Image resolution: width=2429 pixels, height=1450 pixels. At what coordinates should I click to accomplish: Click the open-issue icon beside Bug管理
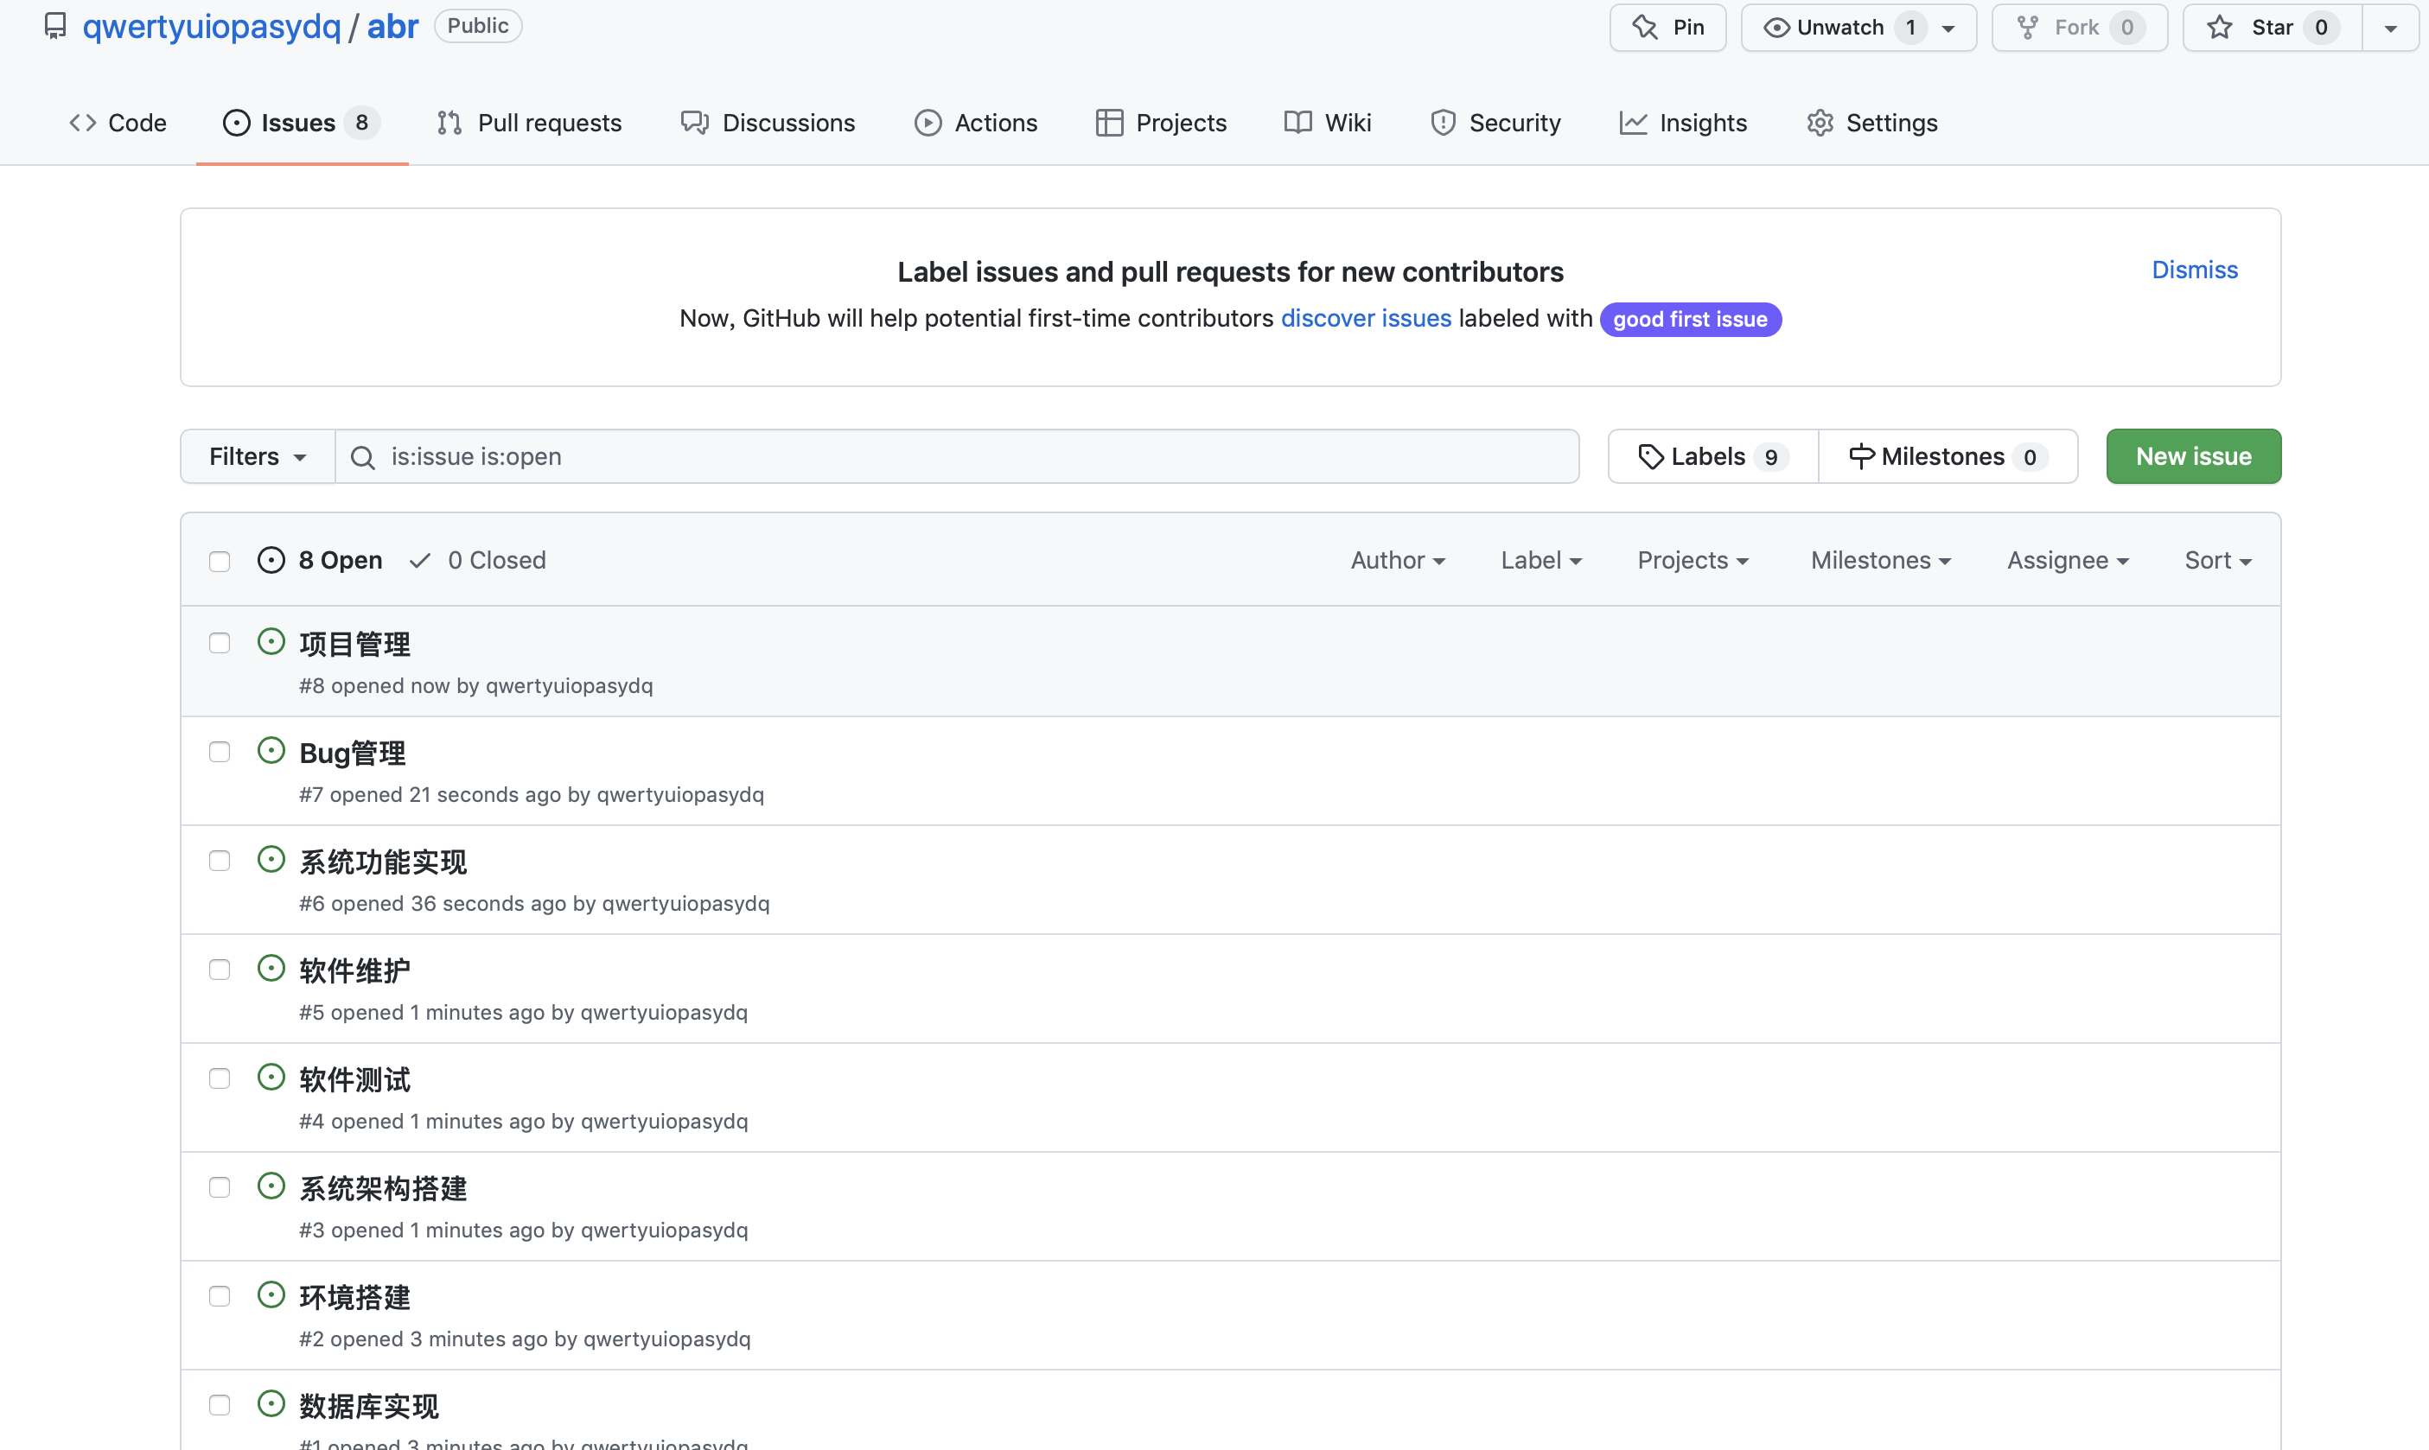(271, 752)
